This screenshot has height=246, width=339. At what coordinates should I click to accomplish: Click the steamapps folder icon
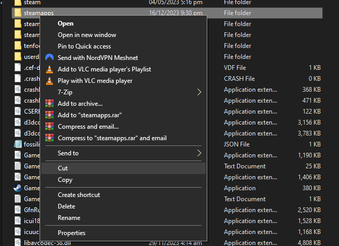pos(18,13)
